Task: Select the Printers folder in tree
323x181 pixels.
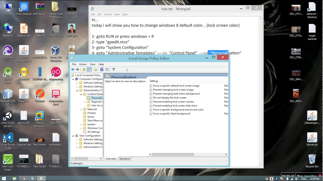Action: coord(89,113)
